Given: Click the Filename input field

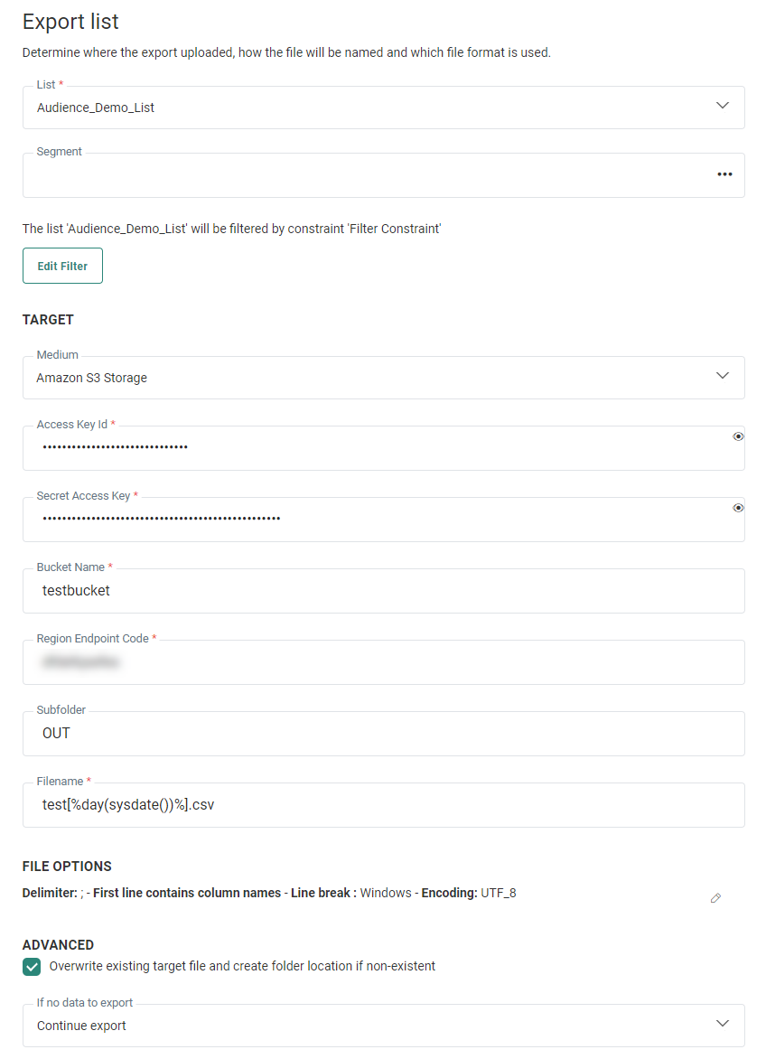Looking at the screenshot, I should (x=383, y=805).
